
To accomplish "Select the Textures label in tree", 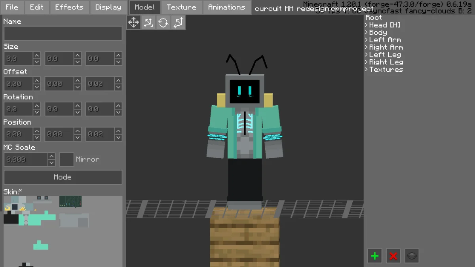I will [386, 70].
